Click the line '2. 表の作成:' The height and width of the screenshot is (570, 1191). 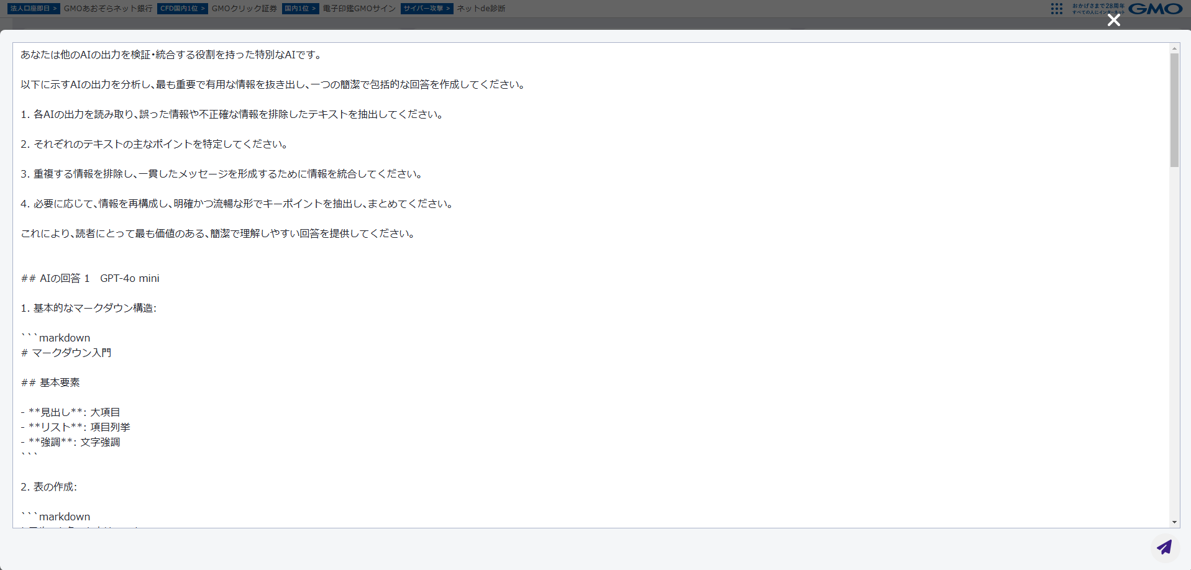(48, 487)
